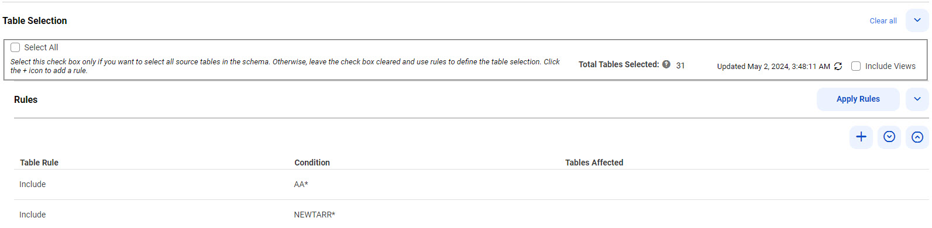The height and width of the screenshot is (228, 932).
Task: Tick the Select All checkbox
Action: coord(15,47)
